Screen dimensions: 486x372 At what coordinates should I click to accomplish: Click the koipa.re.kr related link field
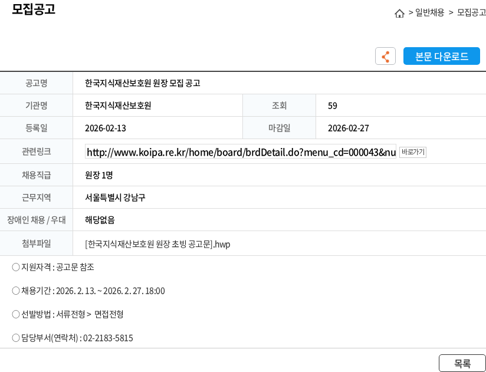point(241,152)
